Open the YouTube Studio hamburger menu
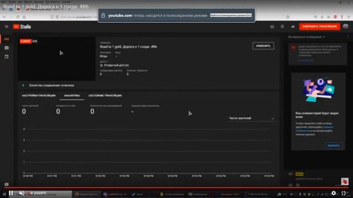The width and height of the screenshot is (353, 198). pos(7,27)
